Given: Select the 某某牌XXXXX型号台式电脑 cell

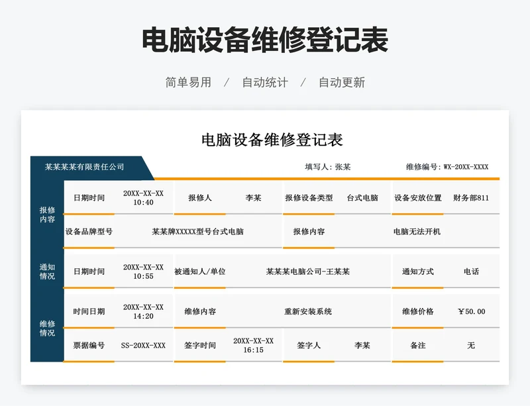Looking at the screenshot, I should [x=197, y=232].
